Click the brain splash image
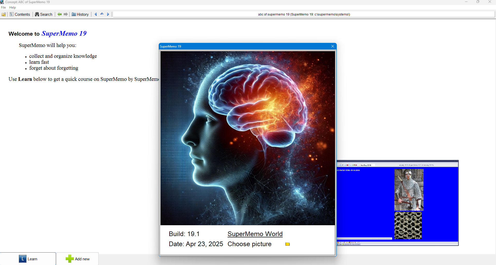496x265 pixels. pyautogui.click(x=247, y=138)
